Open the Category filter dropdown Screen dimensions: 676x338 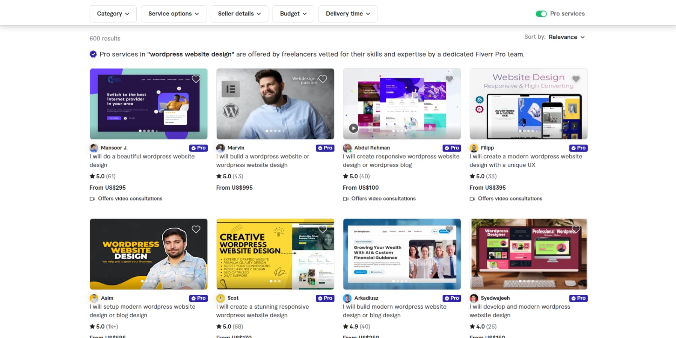coord(113,14)
